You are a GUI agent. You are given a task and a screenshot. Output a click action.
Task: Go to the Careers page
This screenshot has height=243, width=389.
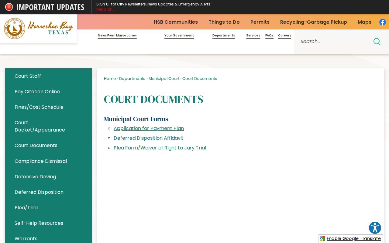284,36
